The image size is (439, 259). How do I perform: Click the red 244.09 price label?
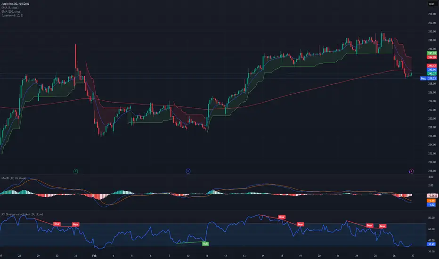tap(432, 57)
